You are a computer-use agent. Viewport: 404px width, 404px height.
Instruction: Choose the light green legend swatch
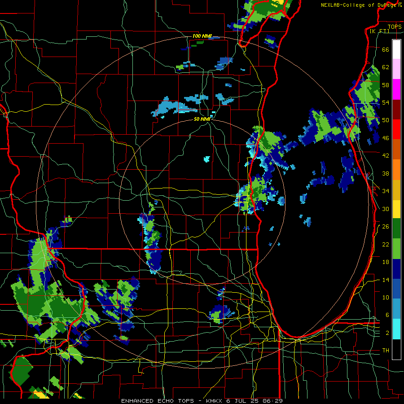pos(396,249)
